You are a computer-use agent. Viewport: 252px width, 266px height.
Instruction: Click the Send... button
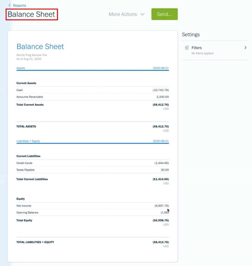click(x=164, y=14)
